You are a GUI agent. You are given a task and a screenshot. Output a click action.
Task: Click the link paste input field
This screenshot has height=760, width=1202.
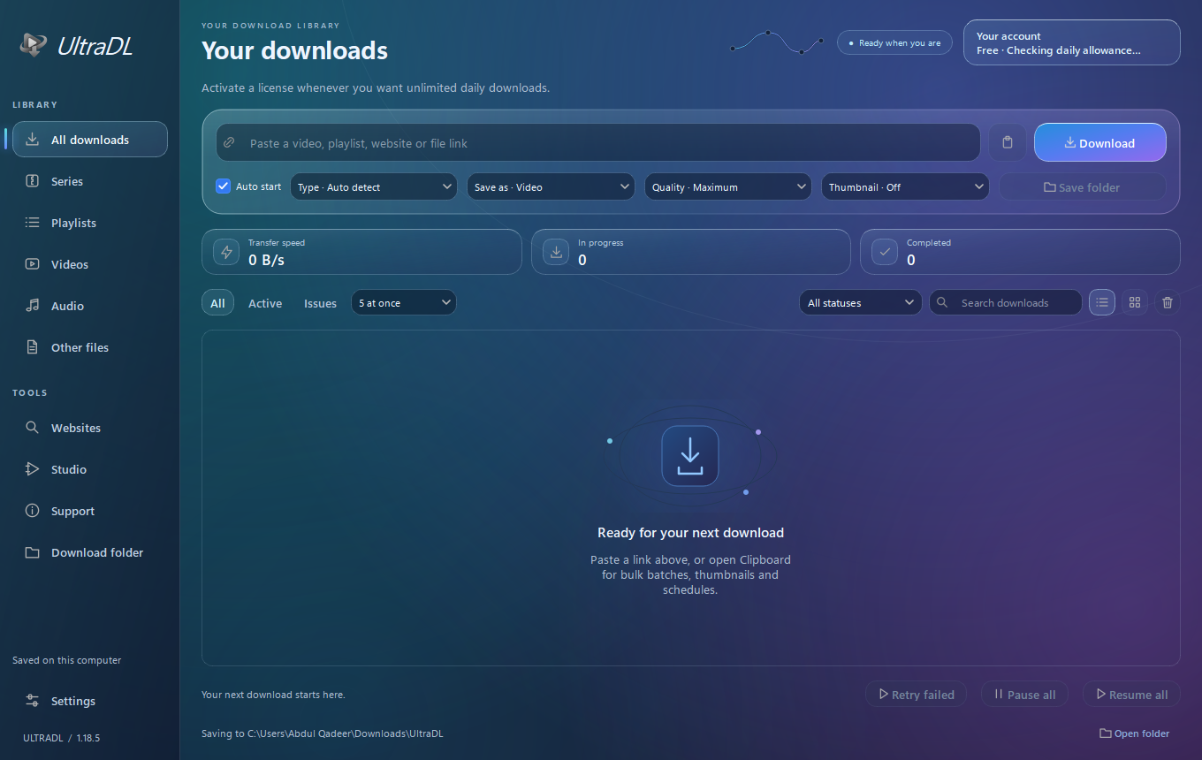[598, 142]
